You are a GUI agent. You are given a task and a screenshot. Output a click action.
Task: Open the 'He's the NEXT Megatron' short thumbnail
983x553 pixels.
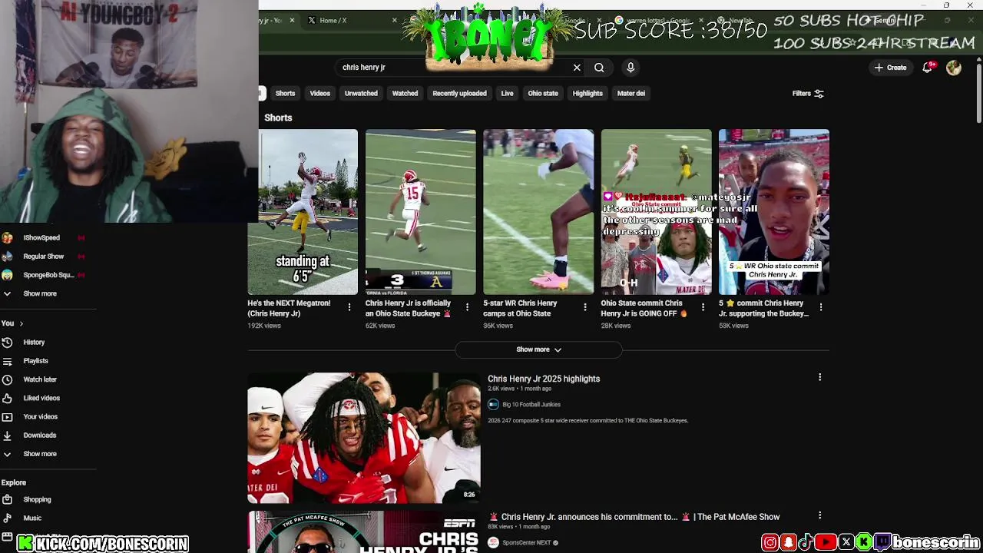[x=303, y=212]
